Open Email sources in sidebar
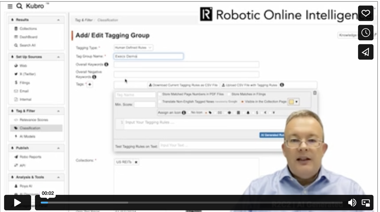The image size is (380, 212). [21, 91]
